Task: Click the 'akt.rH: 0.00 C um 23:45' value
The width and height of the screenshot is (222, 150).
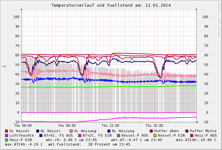Action: (x=71, y=140)
